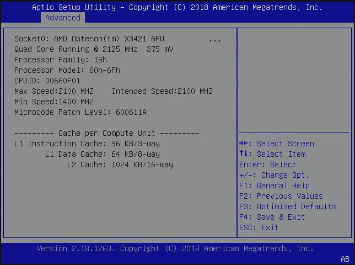Click the ellipsis after the APU name
The image size is (355, 265).
click(215, 40)
